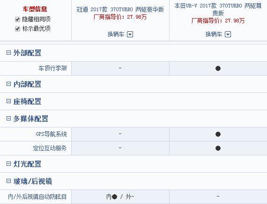Collapse the 内部配置 section icon
The height and width of the screenshot is (204, 267).
coord(8,84)
